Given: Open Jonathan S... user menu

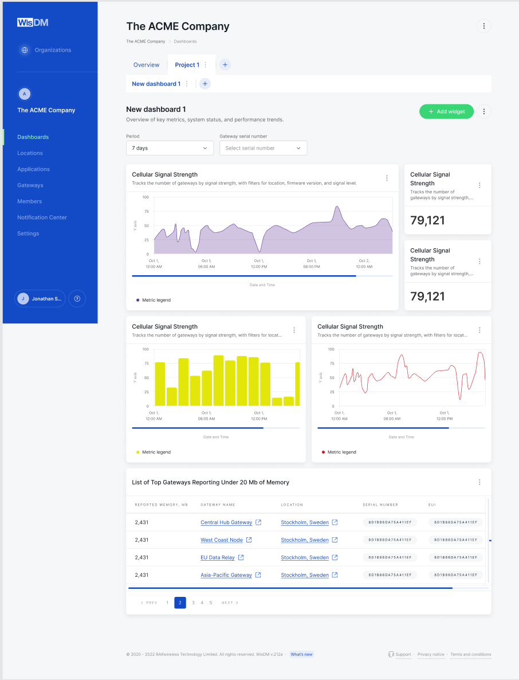Looking at the screenshot, I should [x=40, y=298].
